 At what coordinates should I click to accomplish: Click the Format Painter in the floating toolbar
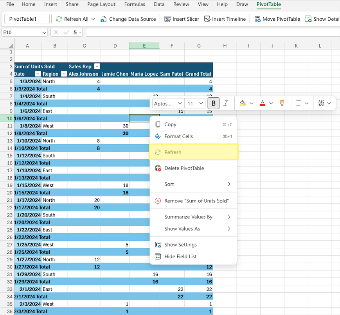pyautogui.click(x=282, y=103)
